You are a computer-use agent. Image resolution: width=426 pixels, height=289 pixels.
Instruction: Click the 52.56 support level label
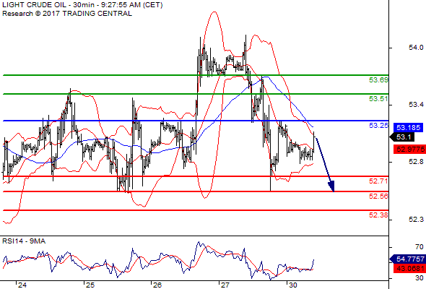[x=378, y=197]
